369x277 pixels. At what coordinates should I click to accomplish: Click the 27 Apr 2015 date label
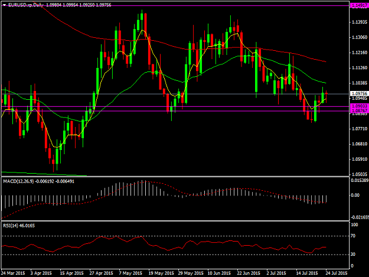(101, 273)
